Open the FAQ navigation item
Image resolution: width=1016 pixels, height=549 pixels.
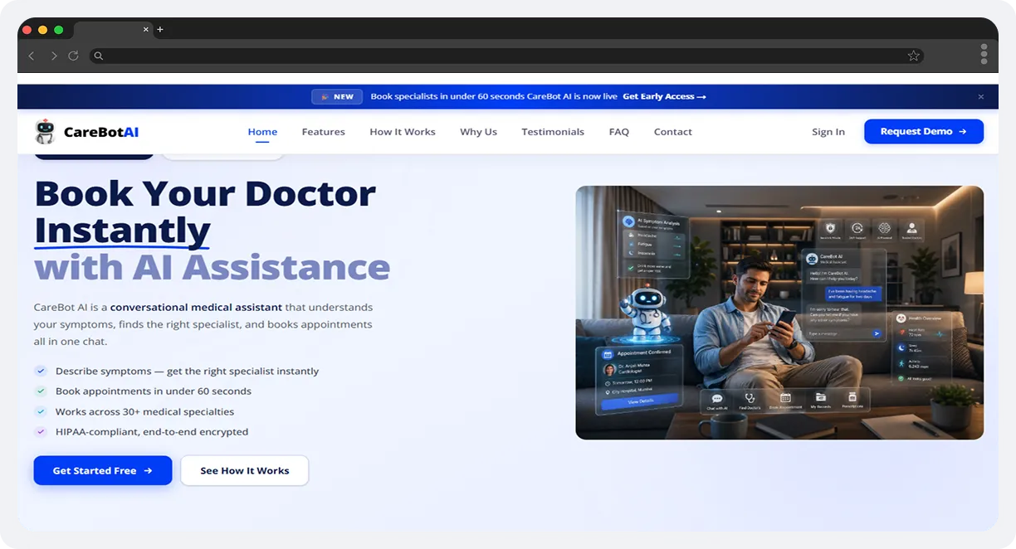click(619, 132)
